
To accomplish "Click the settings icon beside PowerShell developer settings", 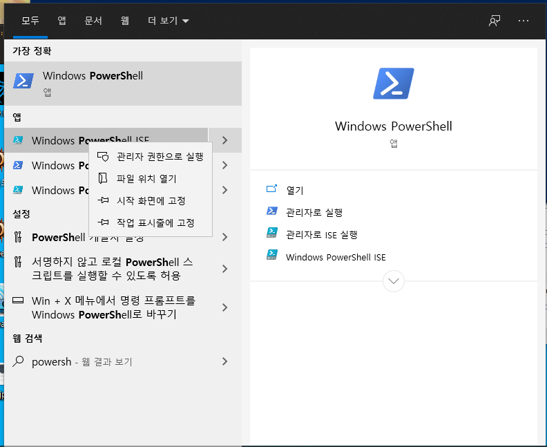I will (x=18, y=237).
